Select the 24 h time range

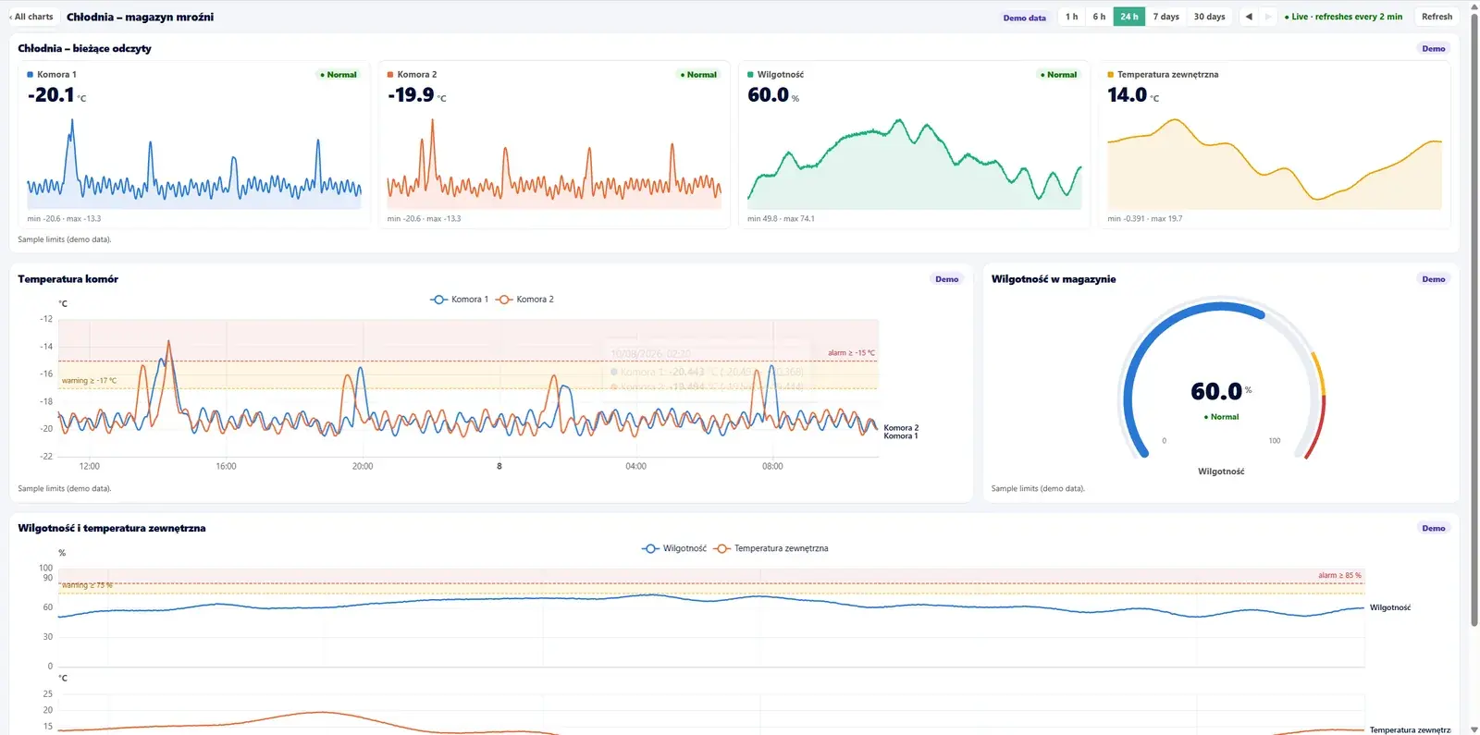point(1129,17)
